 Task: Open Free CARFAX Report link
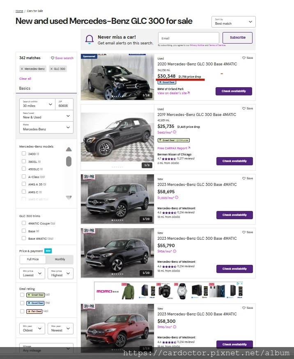pyautogui.click(x=174, y=148)
